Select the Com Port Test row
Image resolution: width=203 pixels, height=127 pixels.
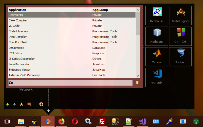click(x=72, y=42)
